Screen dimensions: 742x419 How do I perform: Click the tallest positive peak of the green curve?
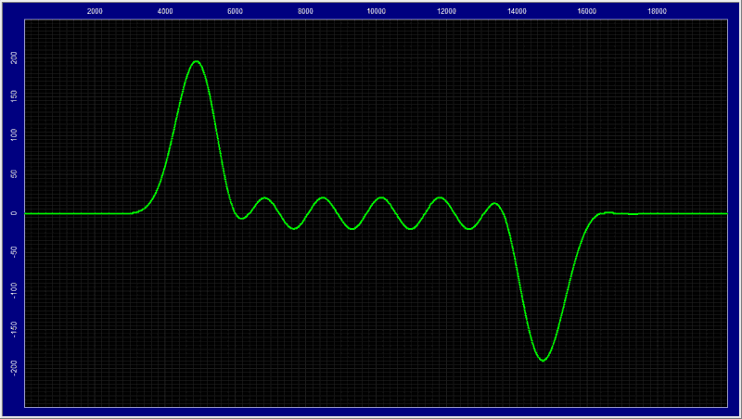tap(196, 61)
